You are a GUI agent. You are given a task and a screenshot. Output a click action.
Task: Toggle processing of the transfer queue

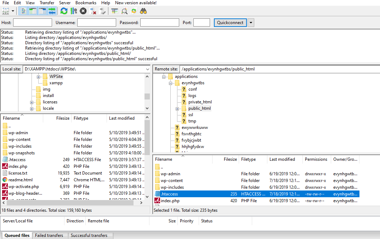[x=73, y=11]
